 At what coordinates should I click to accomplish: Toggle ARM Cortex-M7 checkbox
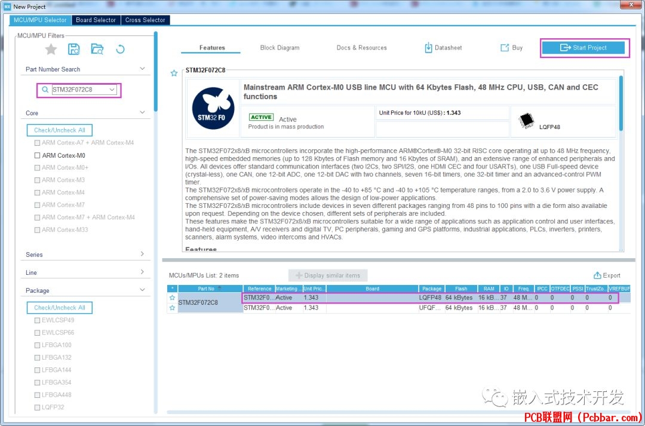[37, 205]
